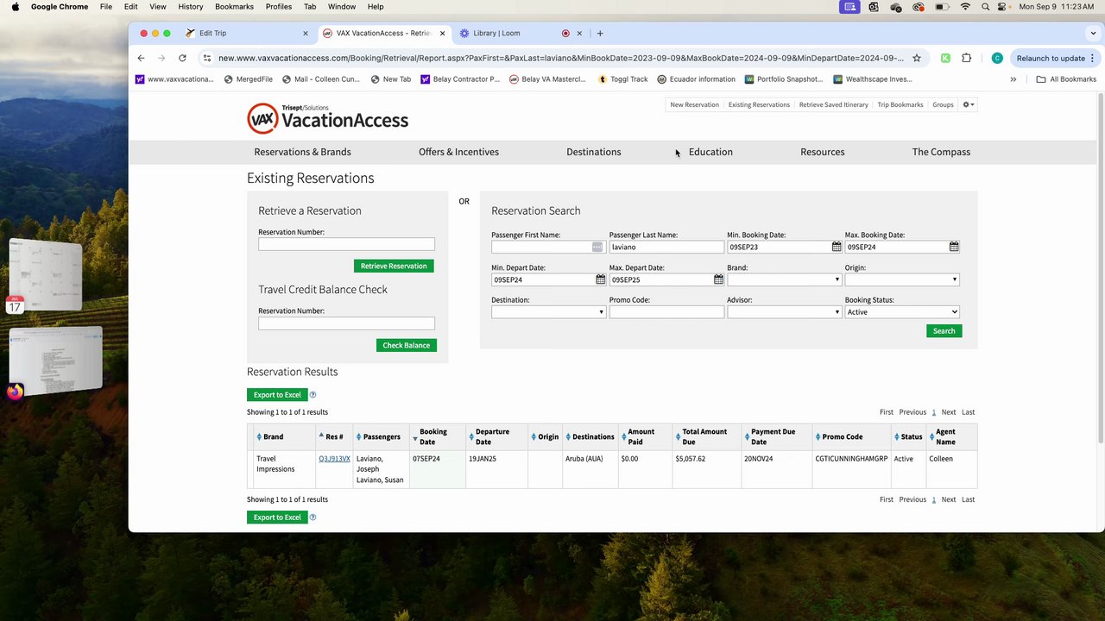Open Reservations & Brands menu

tap(302, 152)
